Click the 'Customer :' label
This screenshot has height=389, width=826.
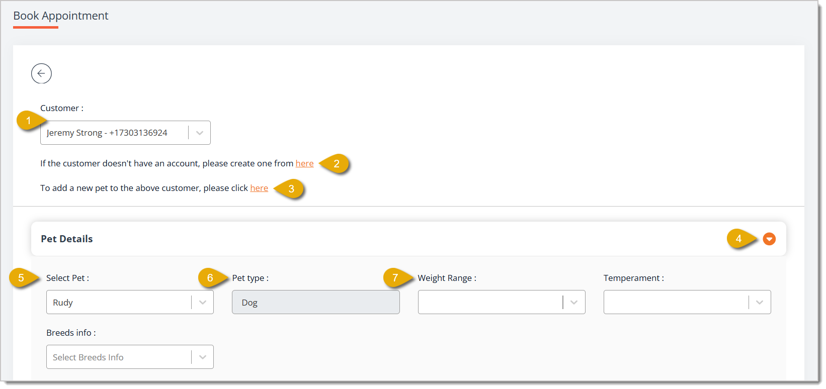62,108
